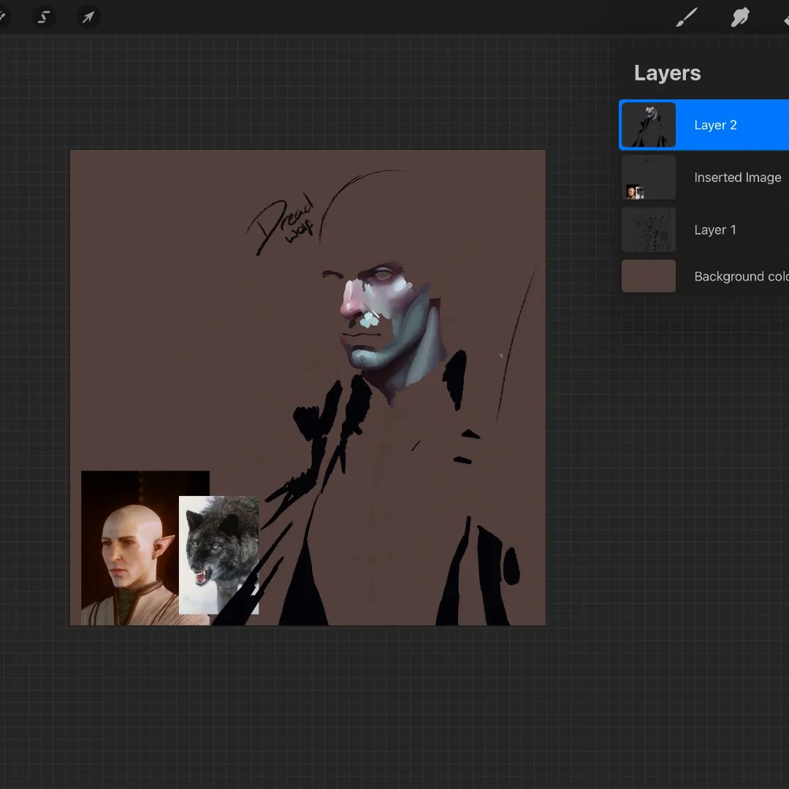Select the Inserted Image layer

[704, 177]
